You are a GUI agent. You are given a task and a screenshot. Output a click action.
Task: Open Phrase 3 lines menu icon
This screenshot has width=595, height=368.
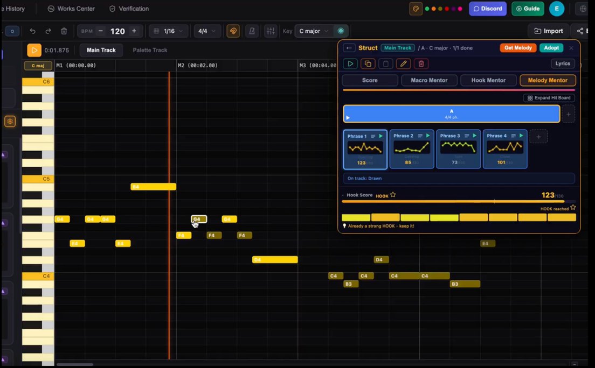(x=467, y=136)
